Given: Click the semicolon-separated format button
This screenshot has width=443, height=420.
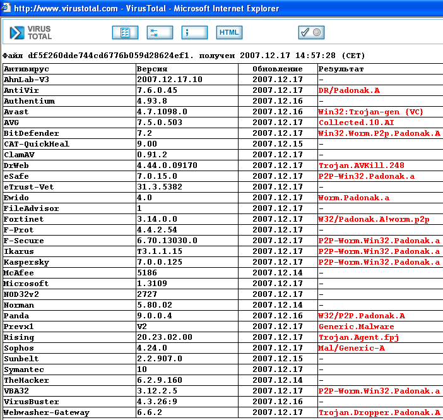Looking at the screenshot, I should [194, 32].
